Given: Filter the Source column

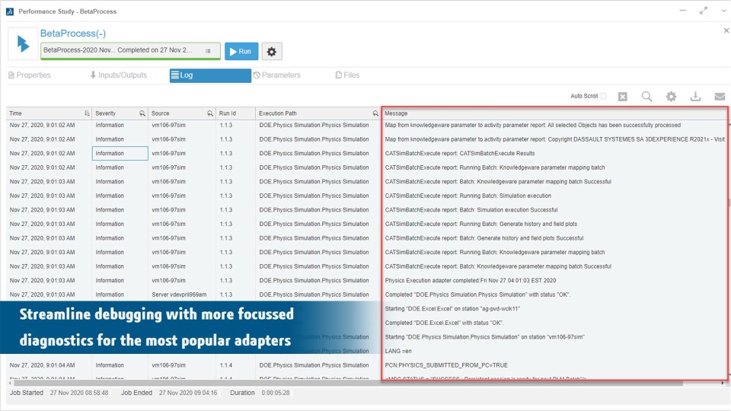Looking at the screenshot, I should click(210, 113).
